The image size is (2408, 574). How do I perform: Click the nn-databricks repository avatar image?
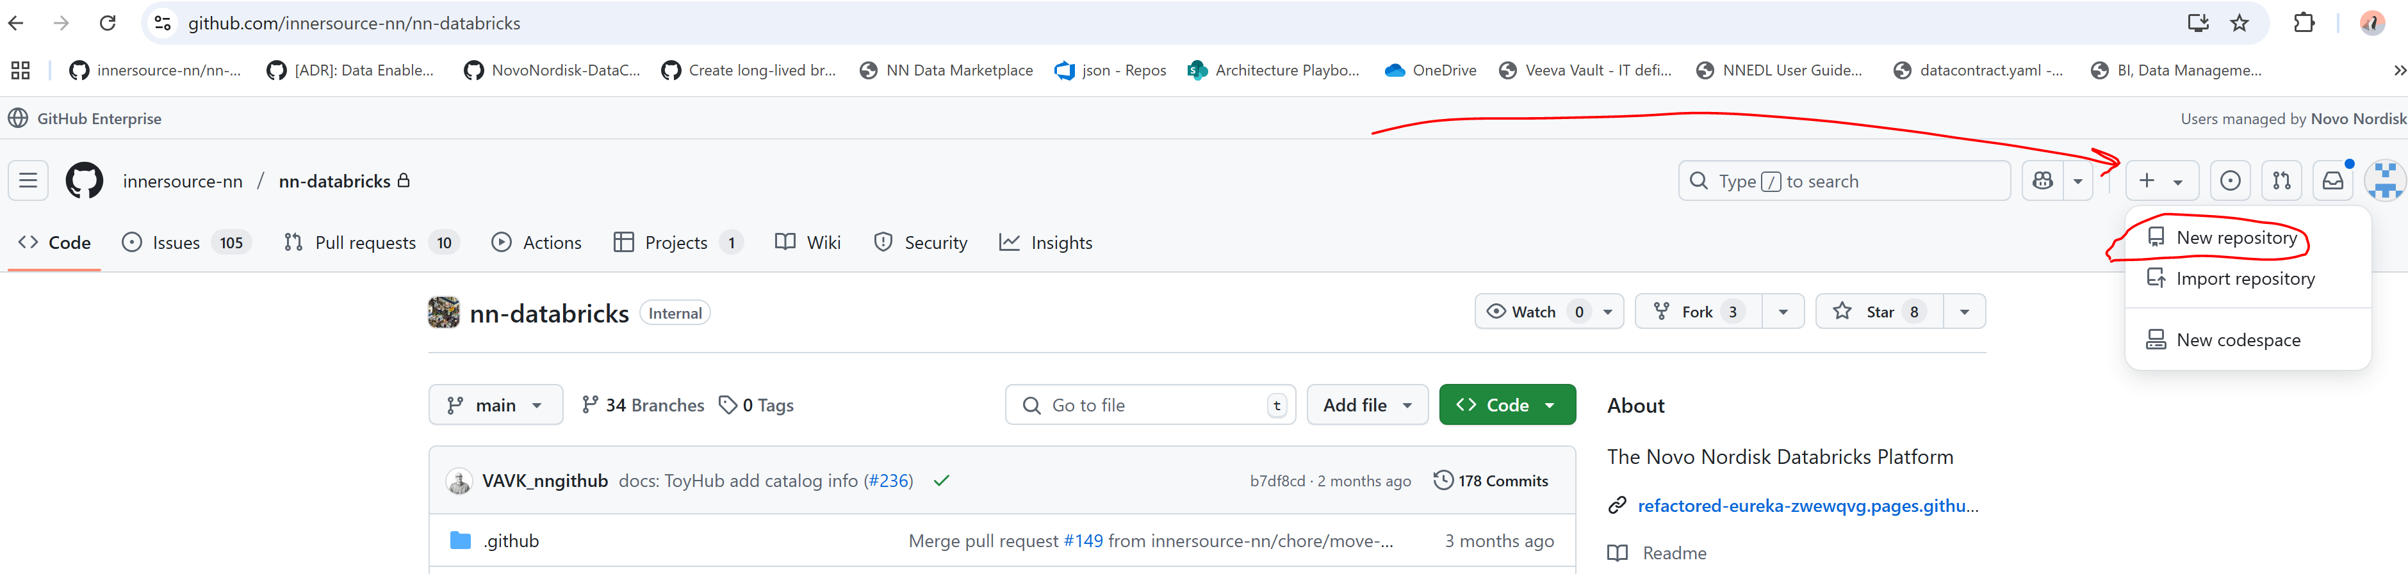point(444,313)
